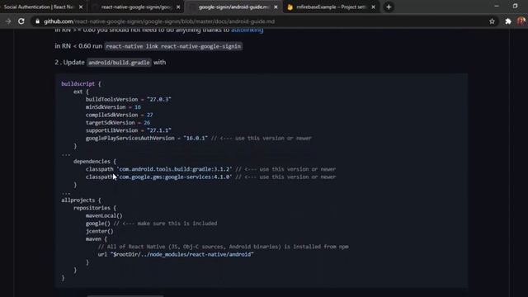Click the maven { line
The height and width of the screenshot is (297, 528).
(97, 238)
